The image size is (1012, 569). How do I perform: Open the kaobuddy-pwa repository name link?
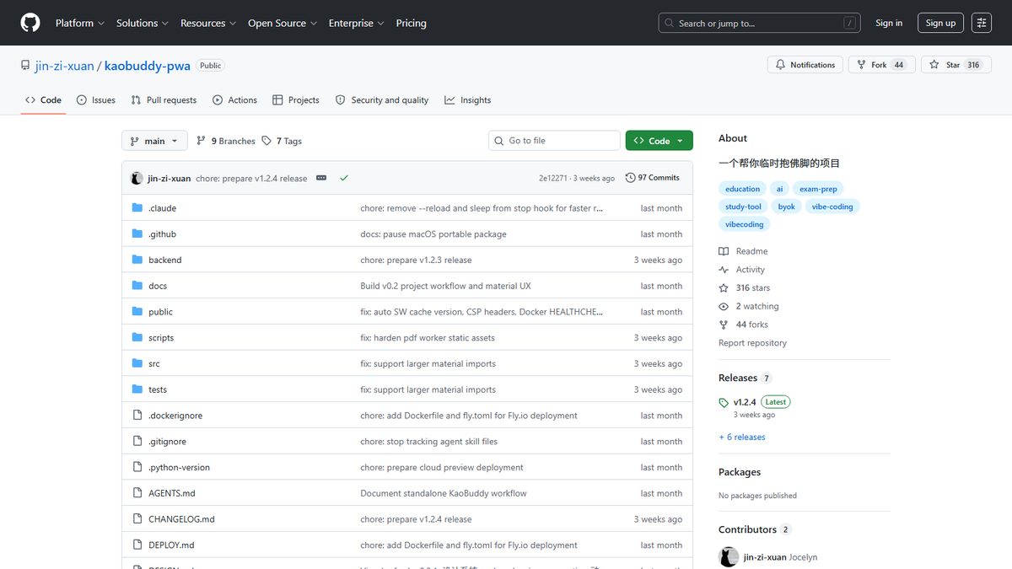[x=148, y=66]
